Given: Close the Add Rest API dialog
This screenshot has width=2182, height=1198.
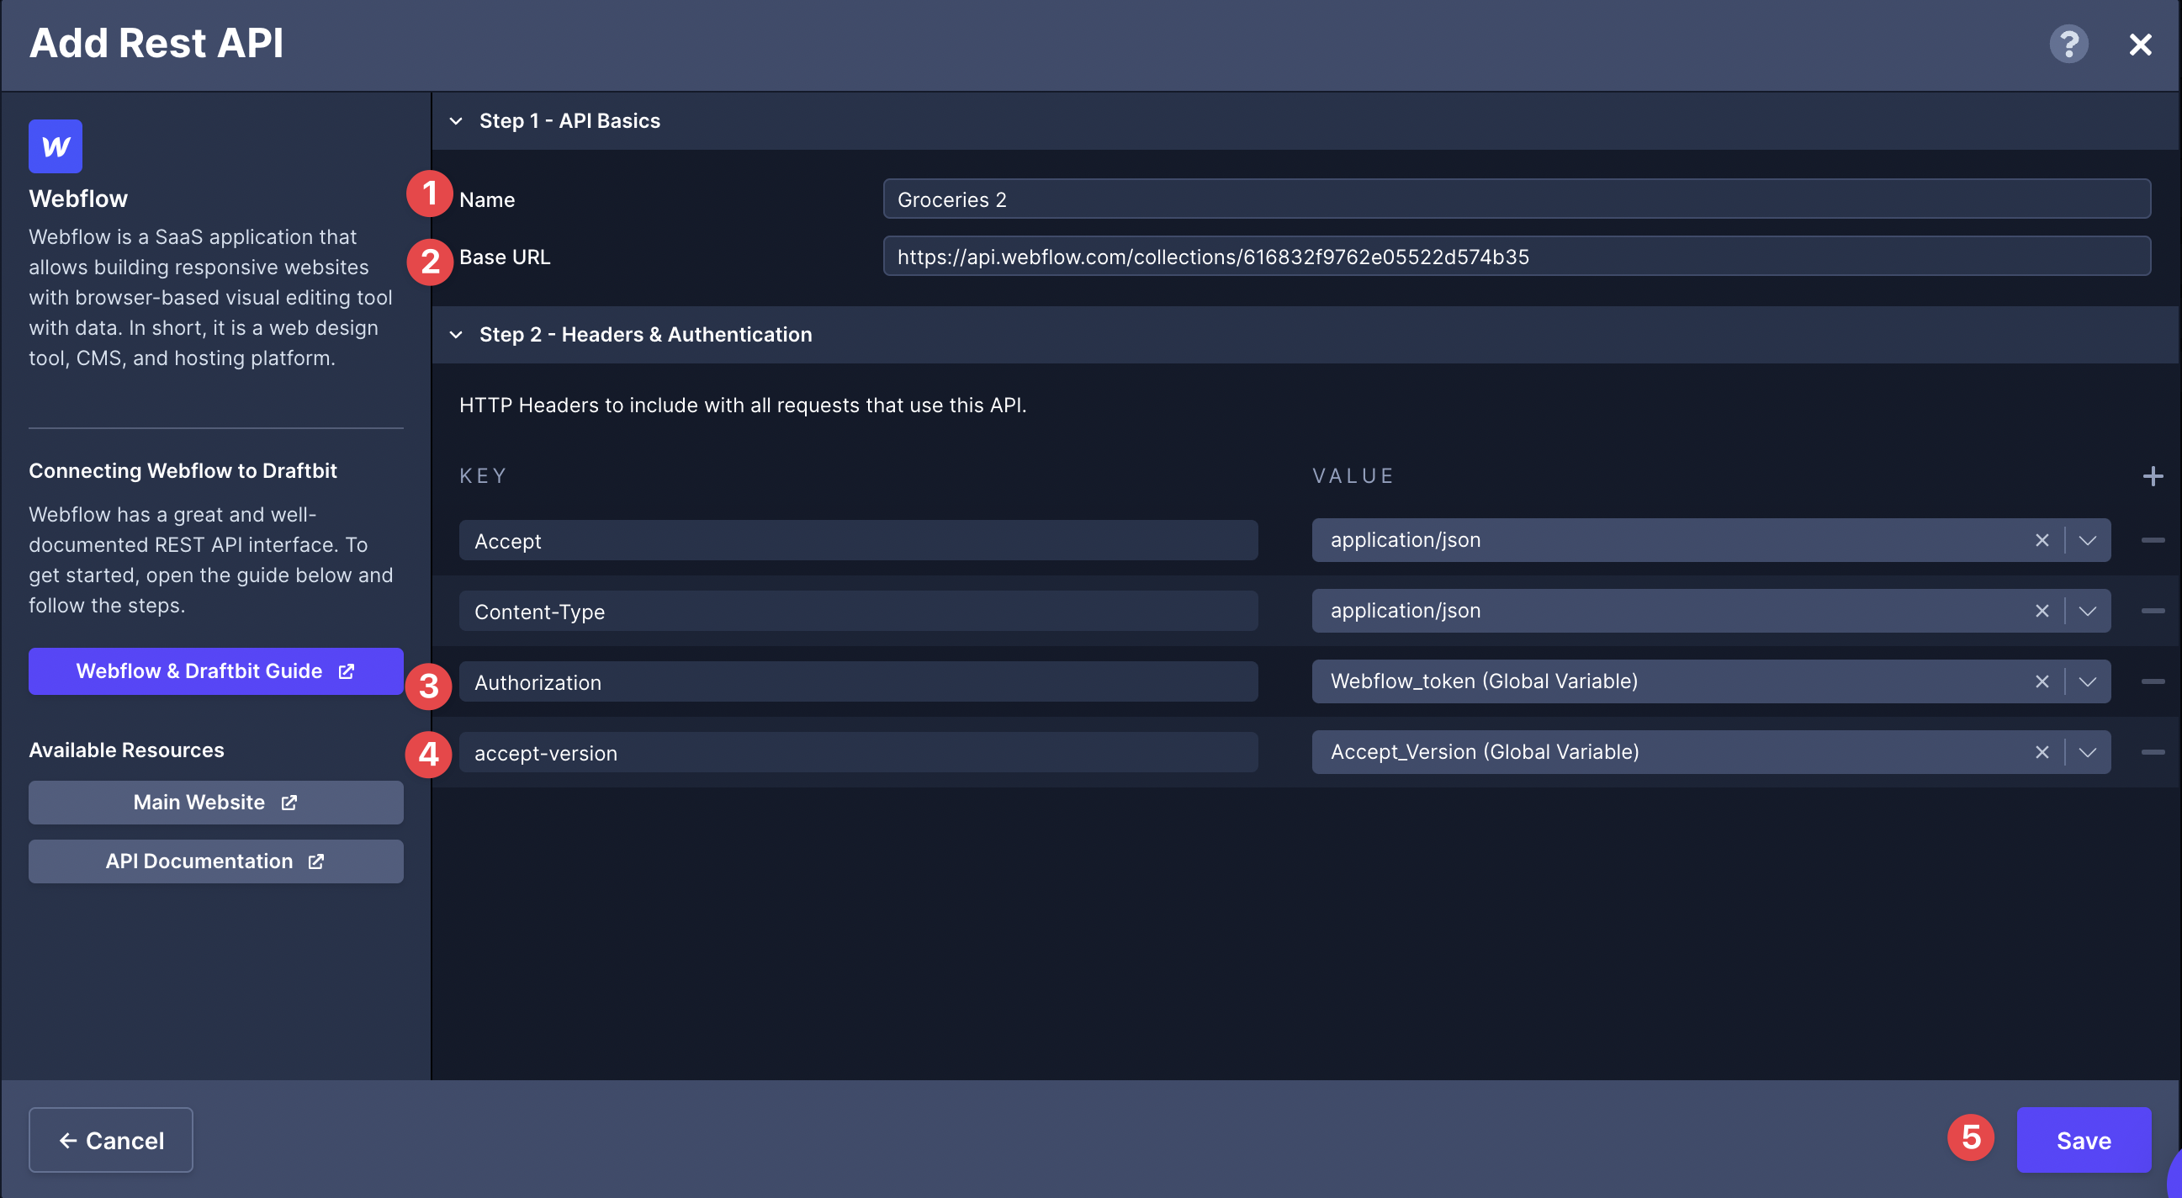Looking at the screenshot, I should point(2141,45).
